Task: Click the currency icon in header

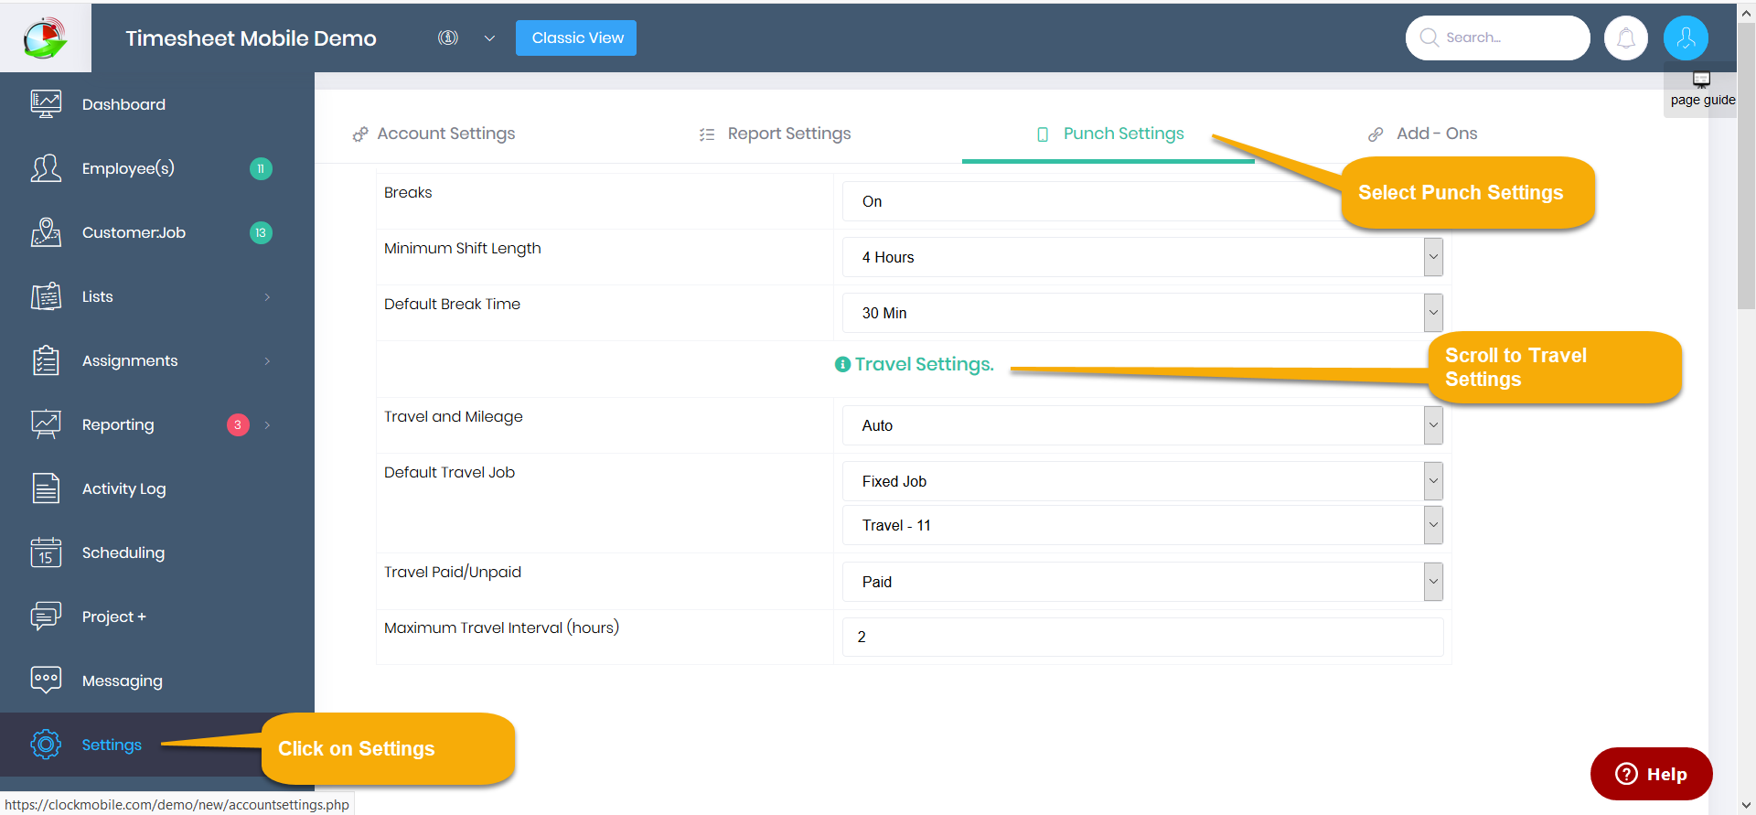Action: point(447,38)
